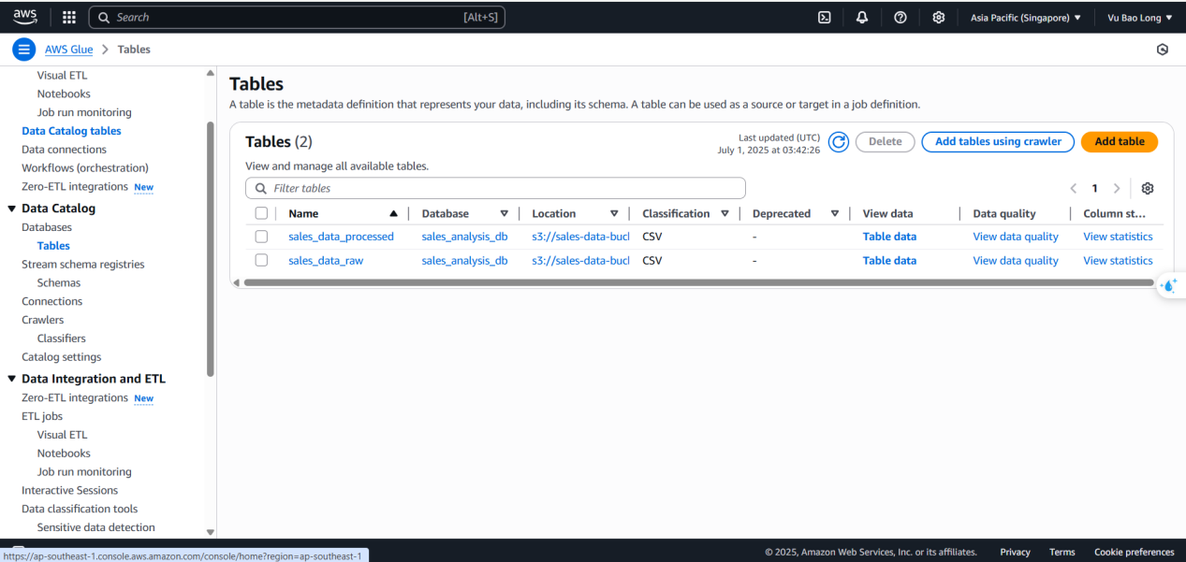Click the Filter tables search field
Image resolution: width=1186 pixels, height=562 pixels.
pos(495,188)
